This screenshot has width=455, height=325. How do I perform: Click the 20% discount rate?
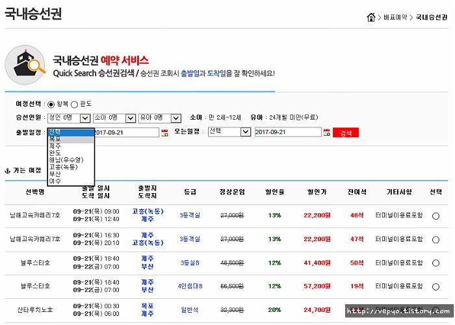point(274,310)
